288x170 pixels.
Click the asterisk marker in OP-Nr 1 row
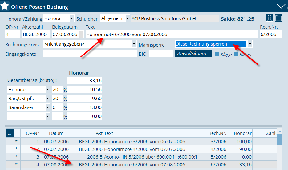click(x=16, y=141)
